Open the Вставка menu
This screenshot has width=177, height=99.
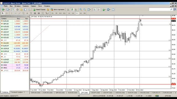17,6
